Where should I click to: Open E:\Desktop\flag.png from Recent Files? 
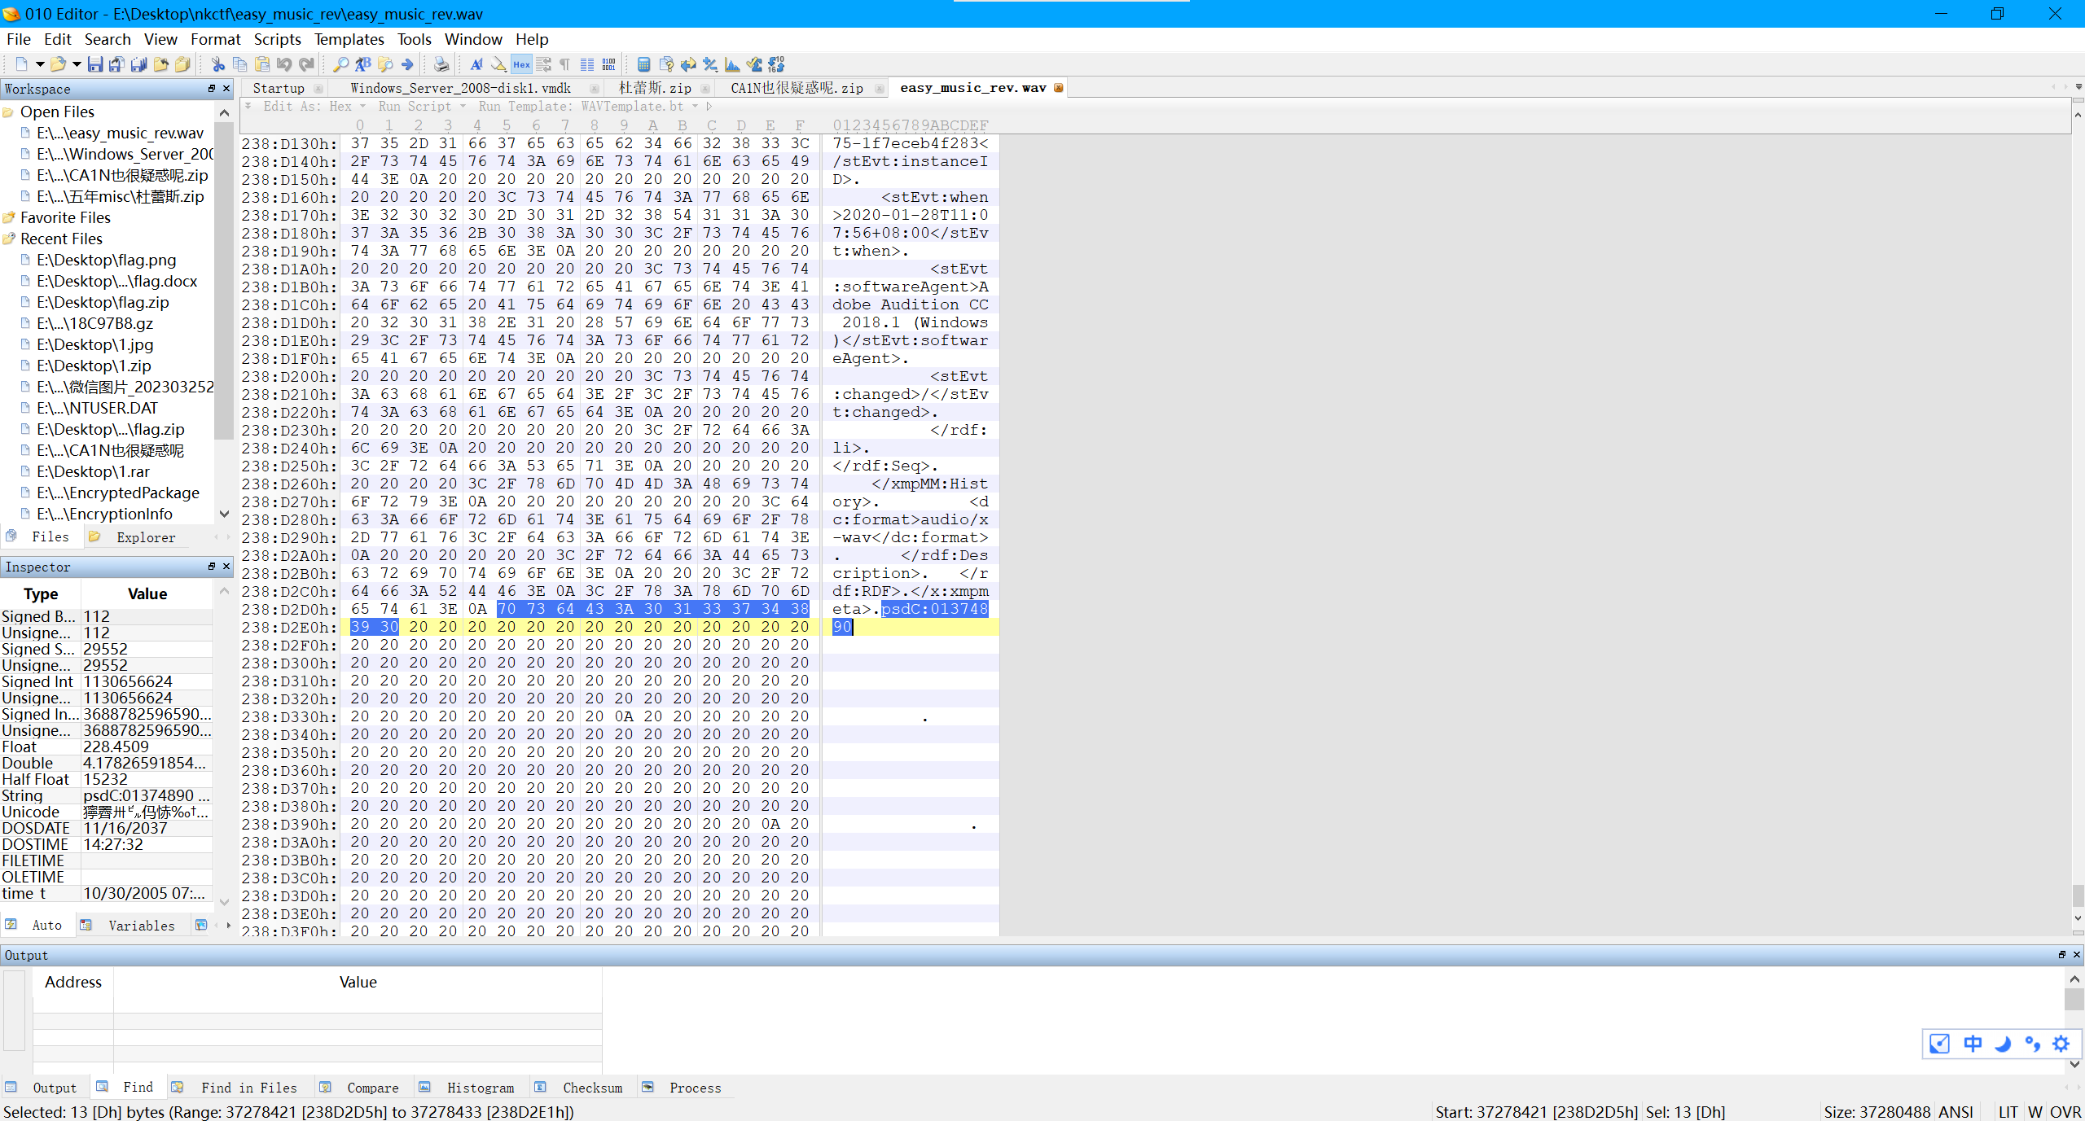click(x=106, y=261)
